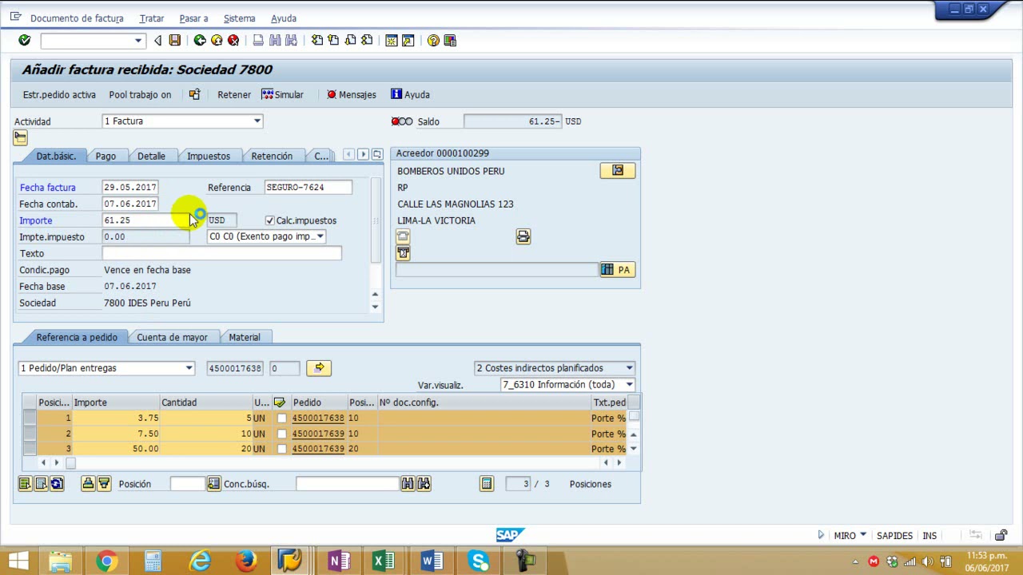Expand the tab list icon beside the header tab arrows
The height and width of the screenshot is (575, 1023).
[377, 154]
